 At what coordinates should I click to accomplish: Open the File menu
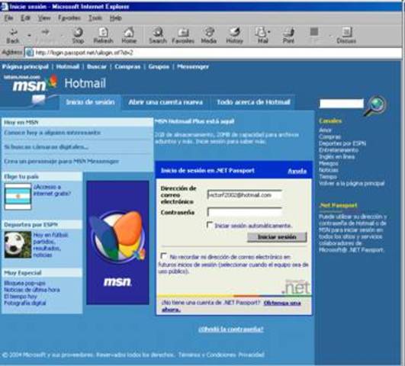click(x=8, y=18)
